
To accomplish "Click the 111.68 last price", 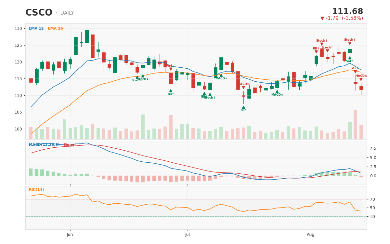I will pos(347,12).
